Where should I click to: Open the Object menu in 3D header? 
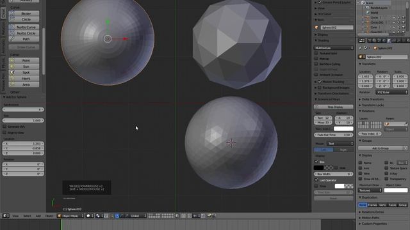click(x=49, y=216)
